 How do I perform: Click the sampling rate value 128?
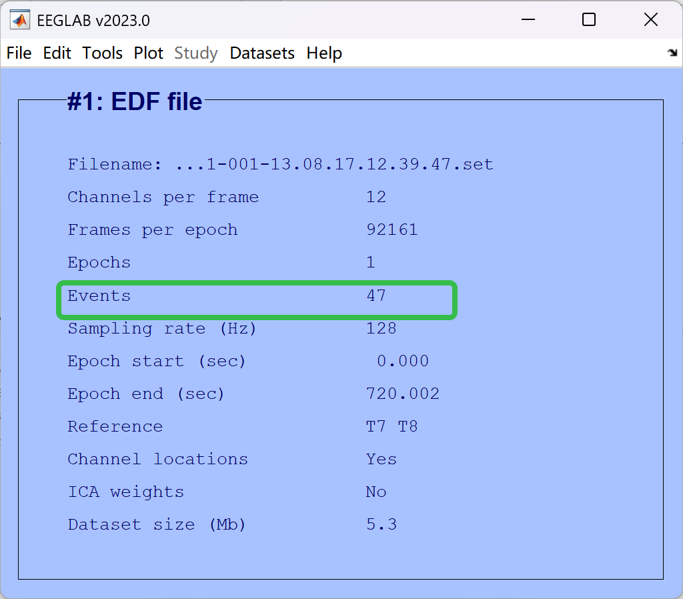click(381, 328)
